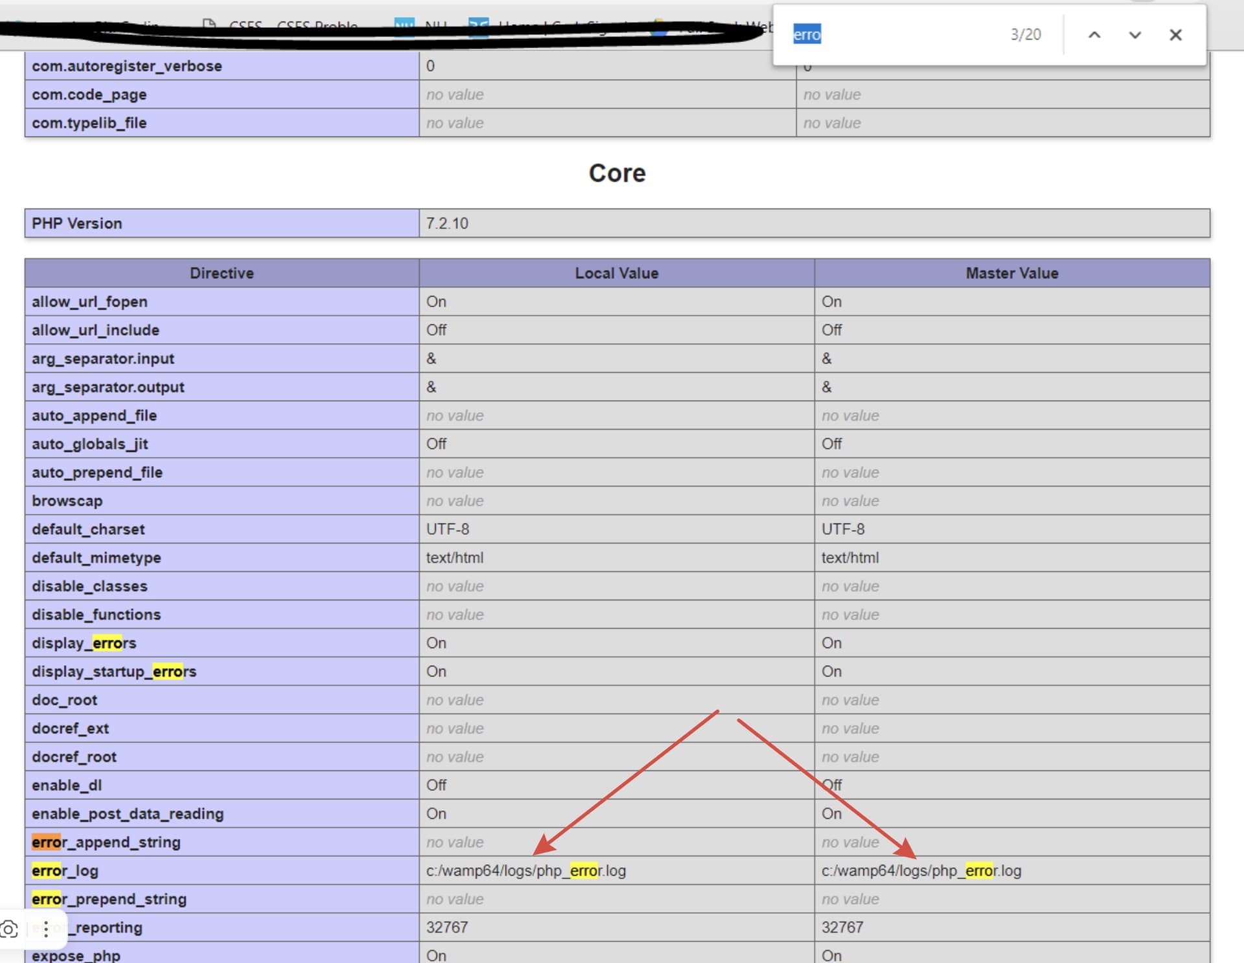Click the display_errors directive cell
The height and width of the screenshot is (963, 1244).
(84, 643)
